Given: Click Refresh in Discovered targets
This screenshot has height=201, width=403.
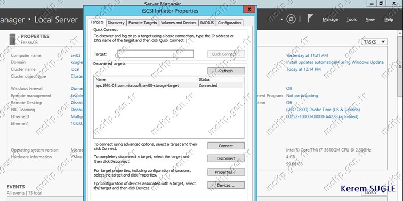Looking at the screenshot, I should (226, 71).
